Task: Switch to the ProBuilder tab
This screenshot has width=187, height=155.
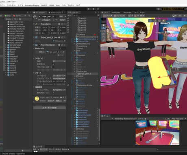Action: tap(116, 12)
